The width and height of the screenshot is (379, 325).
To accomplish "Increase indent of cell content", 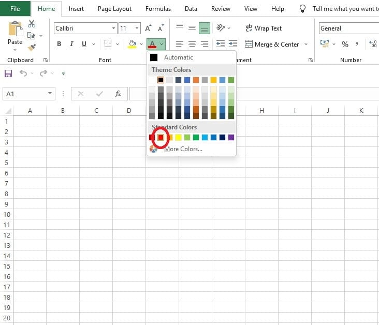I will [x=233, y=44].
